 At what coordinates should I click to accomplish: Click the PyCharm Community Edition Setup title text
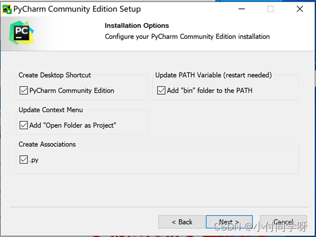pos(77,9)
